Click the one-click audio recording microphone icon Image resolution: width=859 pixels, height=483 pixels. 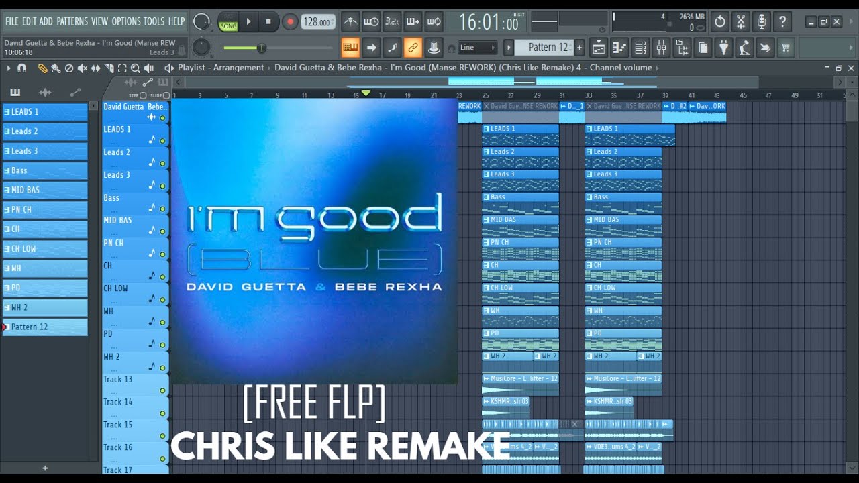[x=761, y=21]
